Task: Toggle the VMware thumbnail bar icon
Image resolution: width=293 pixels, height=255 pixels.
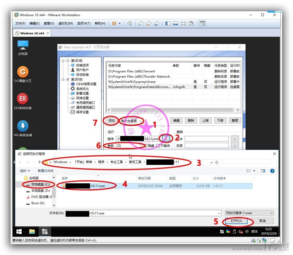Action: pos(176,23)
